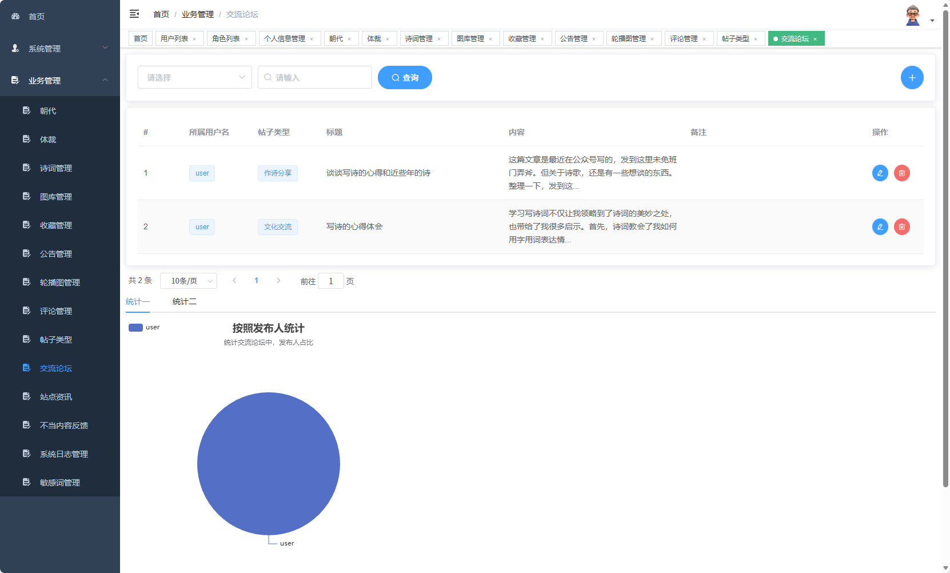Click 首页 in the breadcrumb
The width and height of the screenshot is (950, 573).
coord(161,14)
